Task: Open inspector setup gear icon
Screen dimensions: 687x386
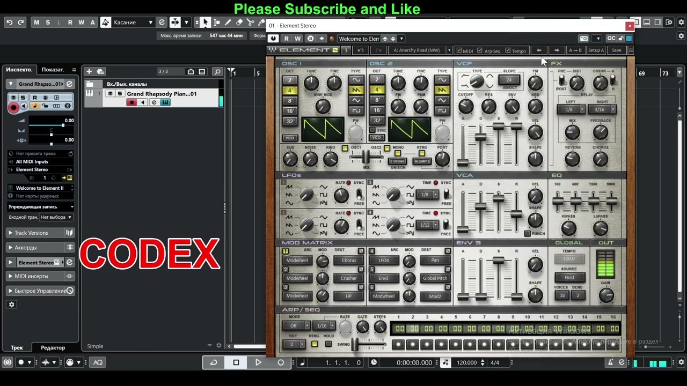Action: tap(12, 304)
